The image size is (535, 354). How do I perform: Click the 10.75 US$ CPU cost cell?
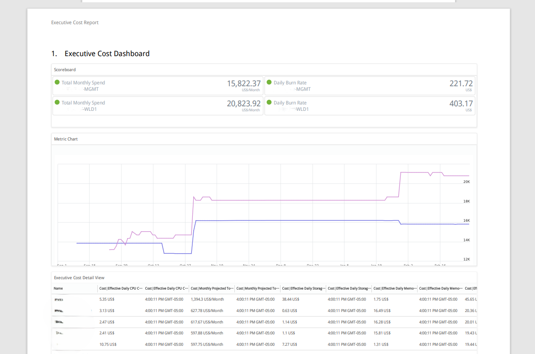click(x=108, y=344)
